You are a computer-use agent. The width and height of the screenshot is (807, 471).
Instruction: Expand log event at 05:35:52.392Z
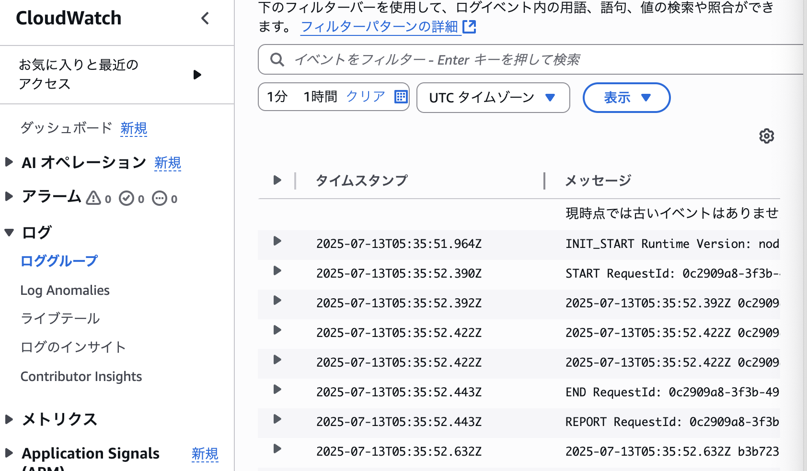pyautogui.click(x=277, y=300)
